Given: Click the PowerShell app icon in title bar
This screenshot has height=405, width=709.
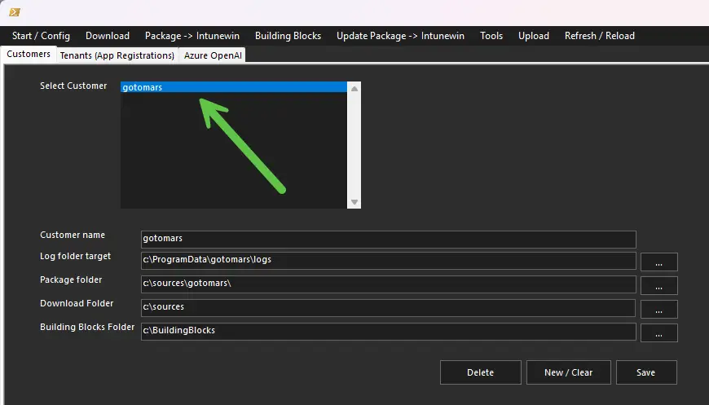Looking at the screenshot, I should pos(14,11).
